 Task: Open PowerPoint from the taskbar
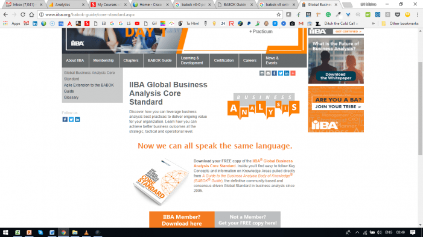[x=29, y=232]
